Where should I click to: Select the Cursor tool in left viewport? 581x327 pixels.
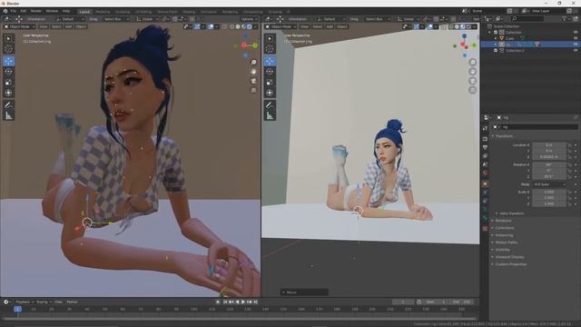click(8, 49)
